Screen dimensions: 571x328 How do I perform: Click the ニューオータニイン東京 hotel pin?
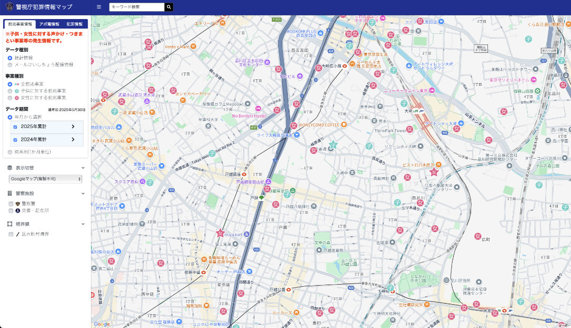(432, 90)
